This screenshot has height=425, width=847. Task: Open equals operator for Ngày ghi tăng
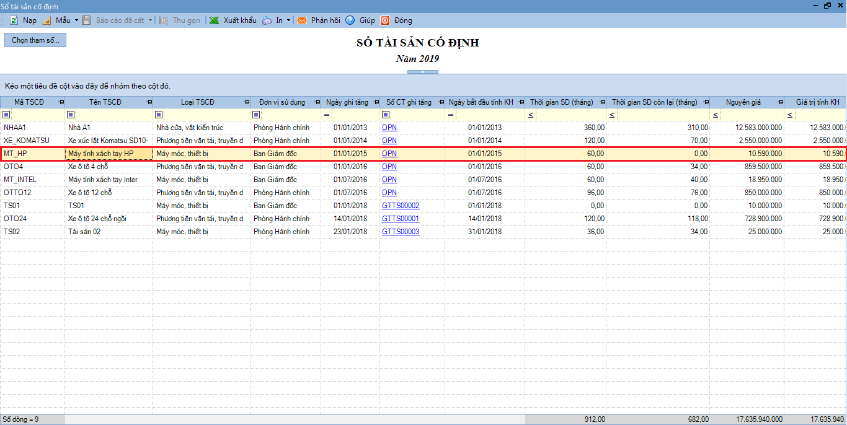coord(326,115)
